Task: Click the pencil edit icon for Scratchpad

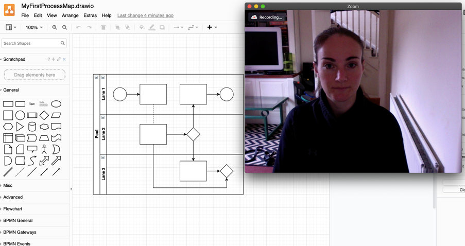Action: click(x=59, y=59)
